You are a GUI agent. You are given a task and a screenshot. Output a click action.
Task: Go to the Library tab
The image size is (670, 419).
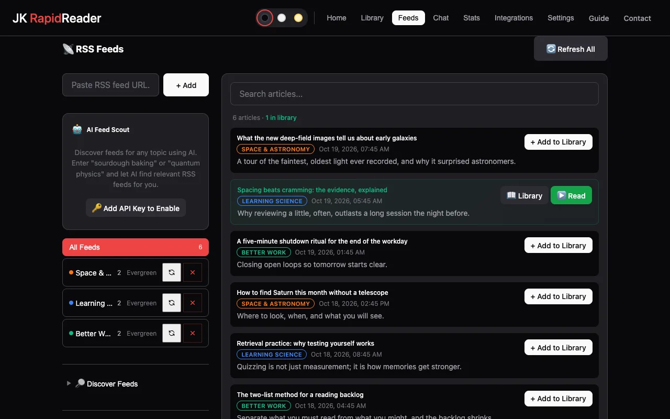pos(372,18)
